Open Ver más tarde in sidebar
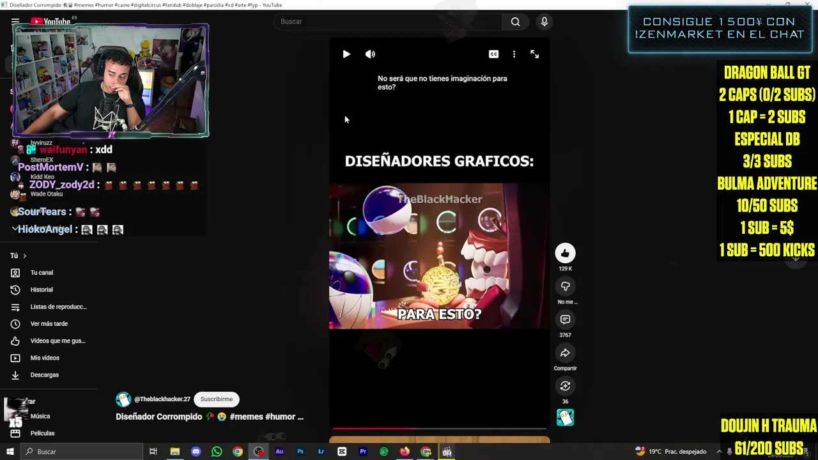The width and height of the screenshot is (818, 460). [49, 324]
